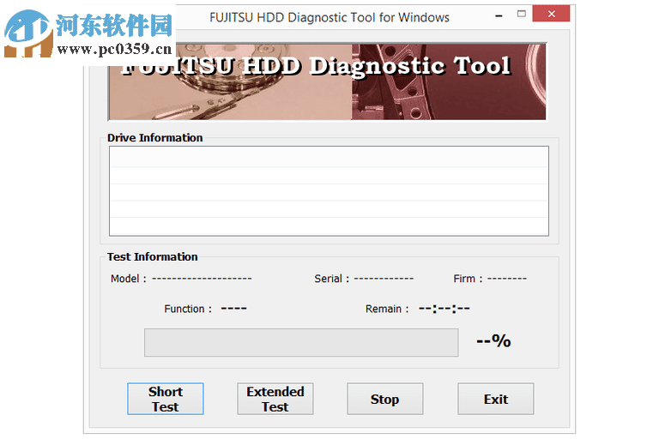This screenshot has width=659, height=439.
Task: Click the test progress bar
Action: coord(301,342)
